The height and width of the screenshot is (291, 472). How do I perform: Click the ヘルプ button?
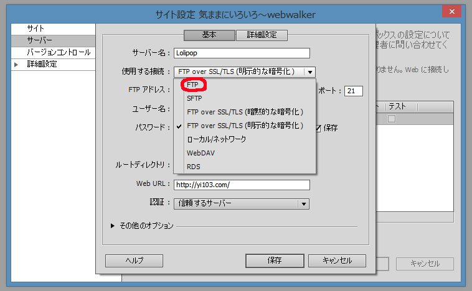point(134,261)
